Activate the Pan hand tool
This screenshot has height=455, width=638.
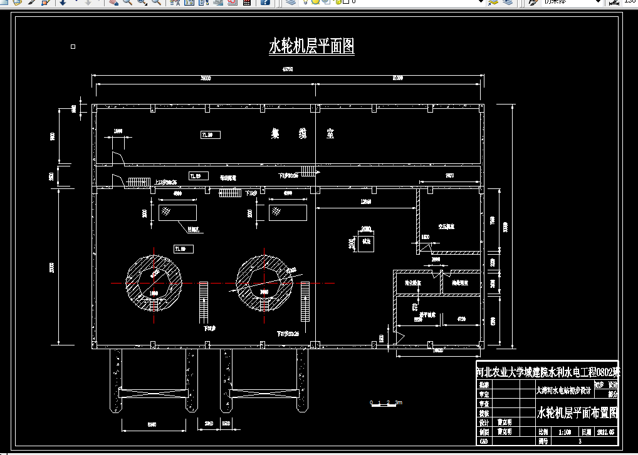point(113,2)
